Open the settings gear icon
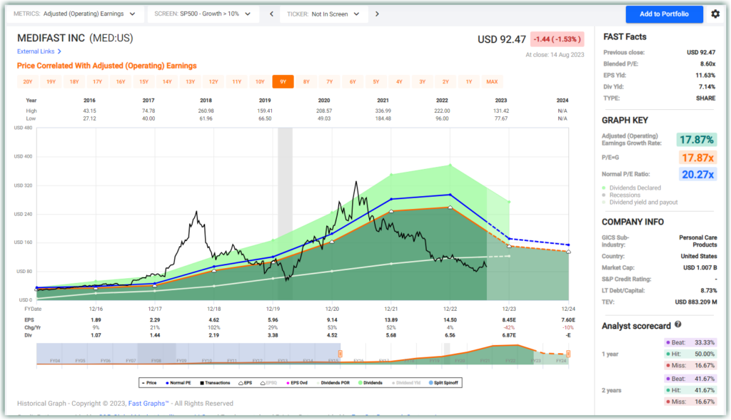The height and width of the screenshot is (420, 731). [x=715, y=14]
